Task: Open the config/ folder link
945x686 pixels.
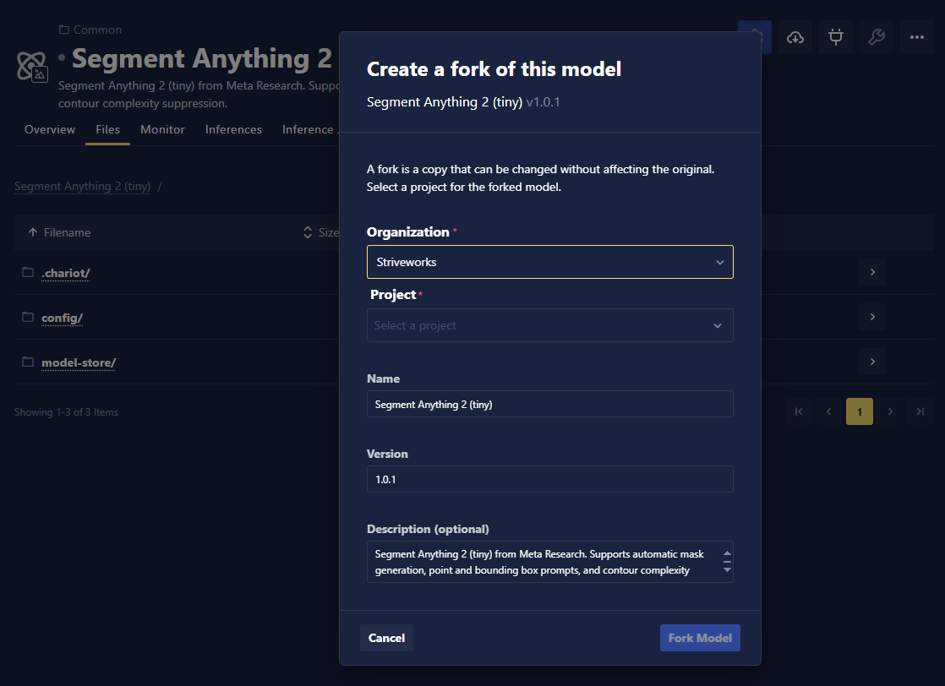Action: click(x=62, y=318)
